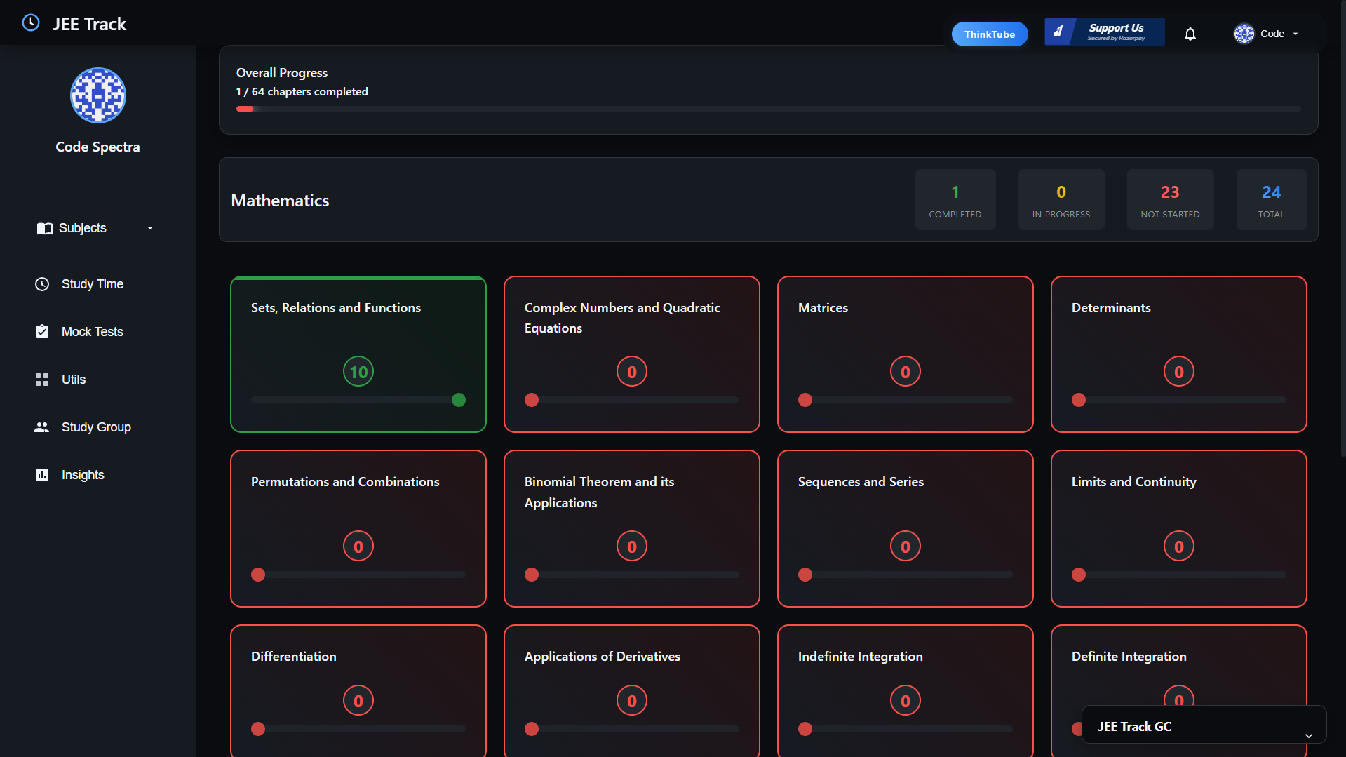The image size is (1346, 757).
Task: Adjust the Determinants progress slider handle
Action: click(x=1079, y=400)
